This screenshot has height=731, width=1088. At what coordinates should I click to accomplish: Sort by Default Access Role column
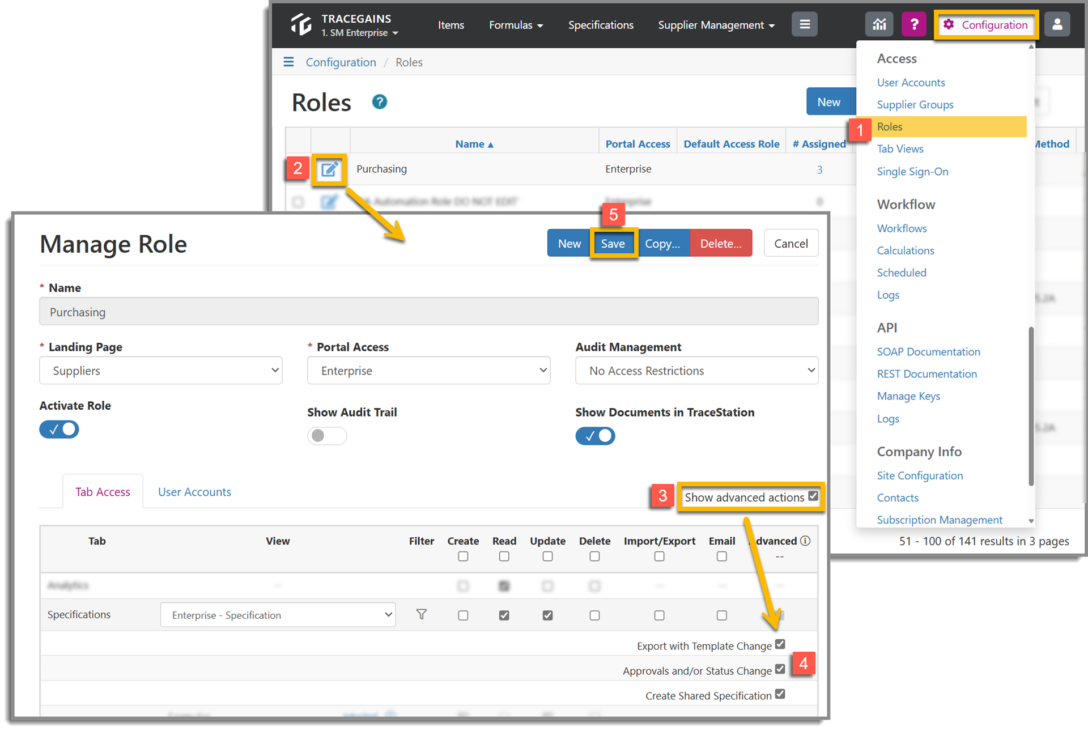731,144
